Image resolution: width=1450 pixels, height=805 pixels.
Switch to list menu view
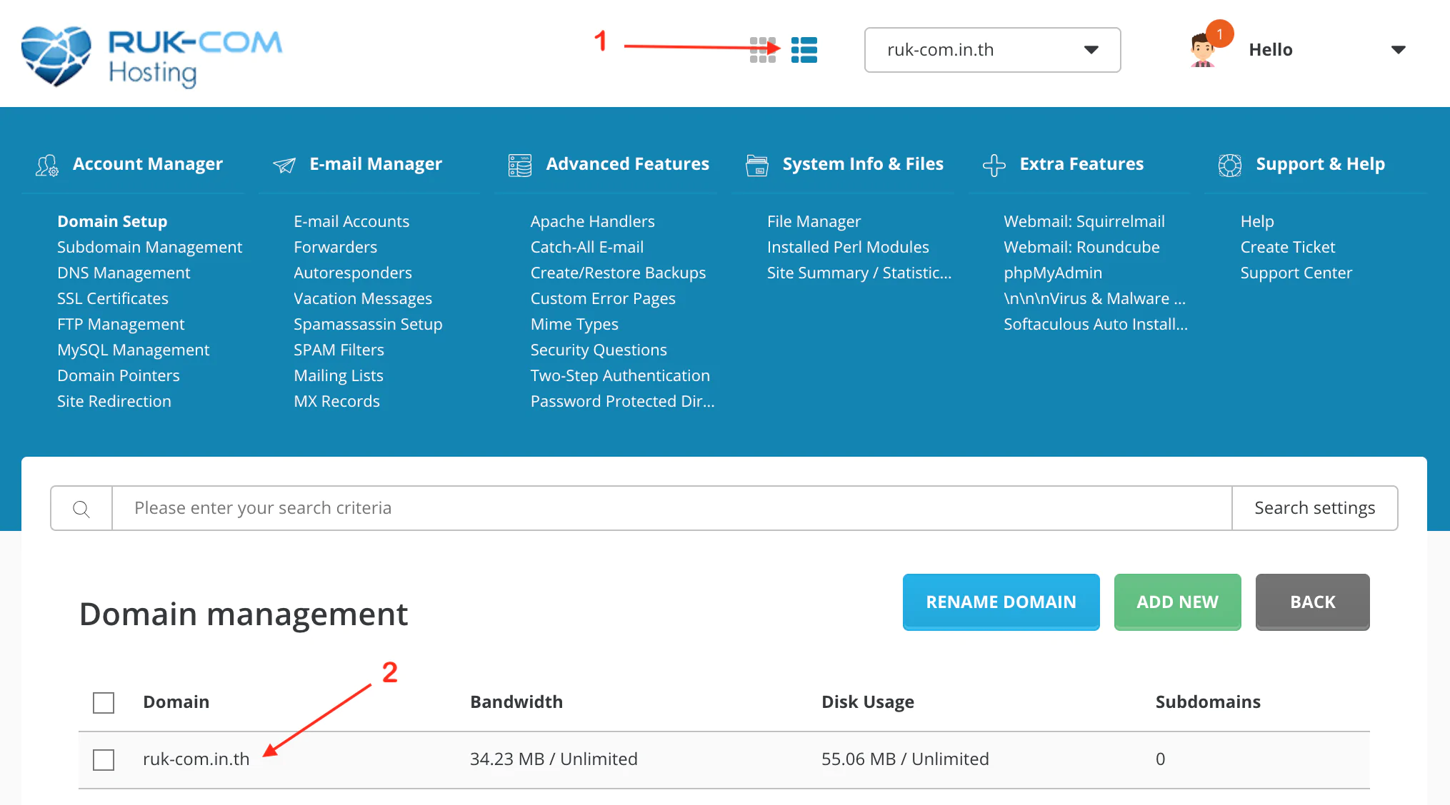804,50
